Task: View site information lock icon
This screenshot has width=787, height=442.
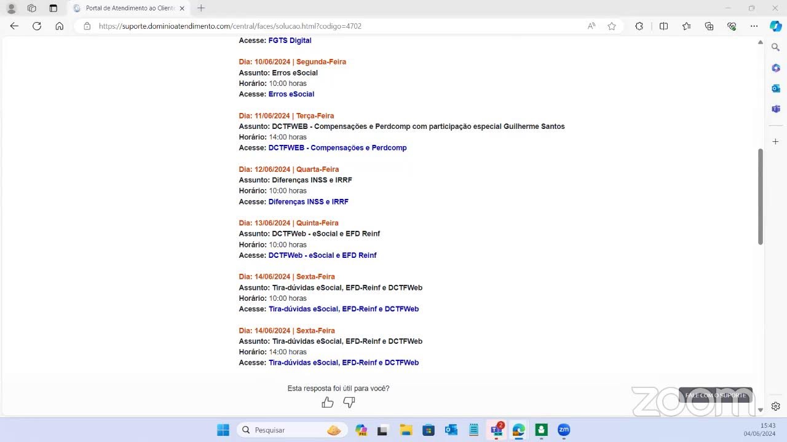Action: click(x=87, y=26)
